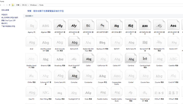Select the Curlz MT font icon
Screen dimensions: 183x104
point(174,75)
